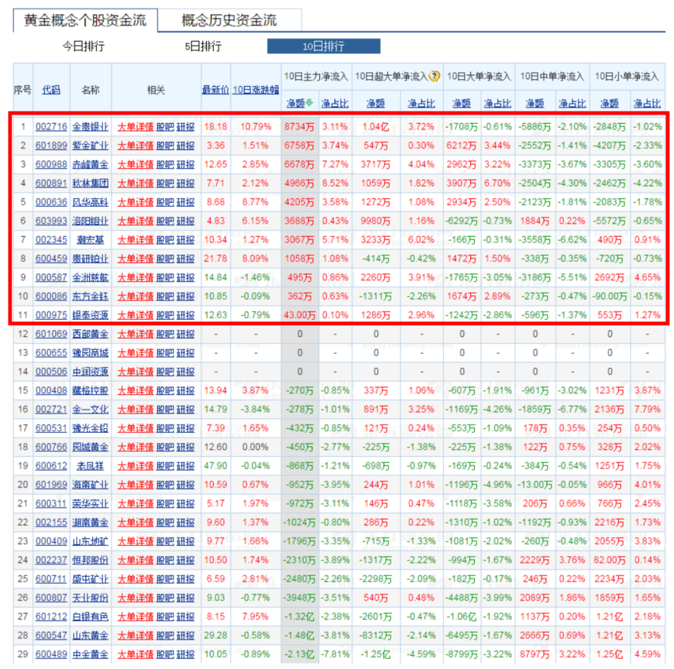Open 大单详情 for the 潮宏基 row

[136, 240]
